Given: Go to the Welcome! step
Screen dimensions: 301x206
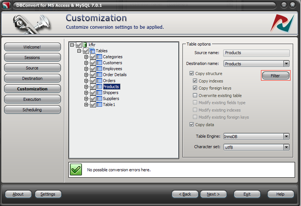Looking at the screenshot, I should pos(32,47).
